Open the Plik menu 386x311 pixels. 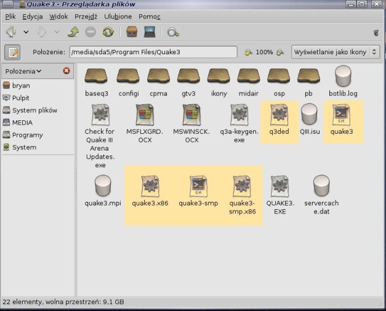pyautogui.click(x=10, y=17)
